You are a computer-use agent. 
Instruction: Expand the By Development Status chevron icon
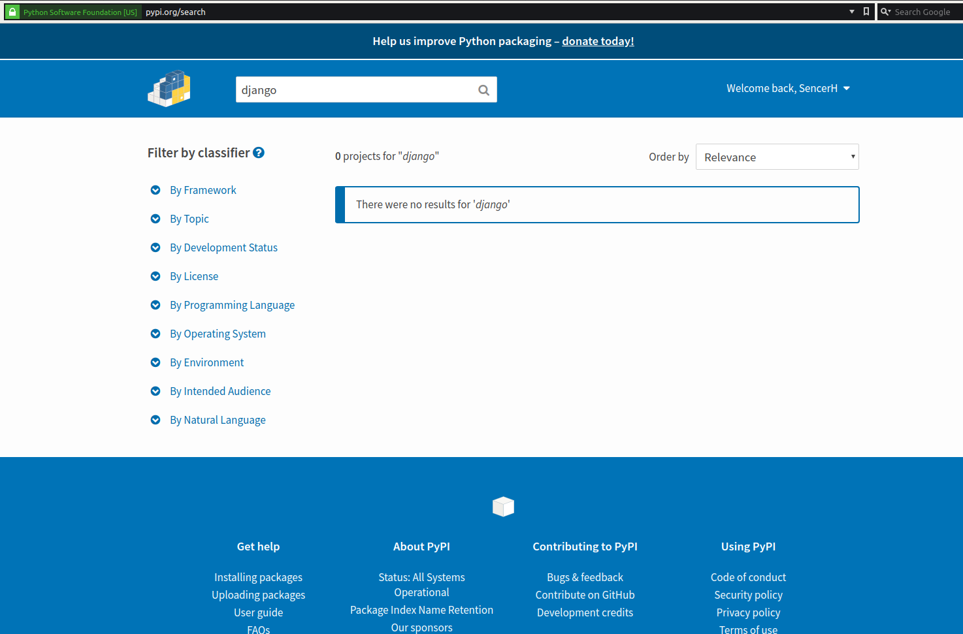pos(155,247)
